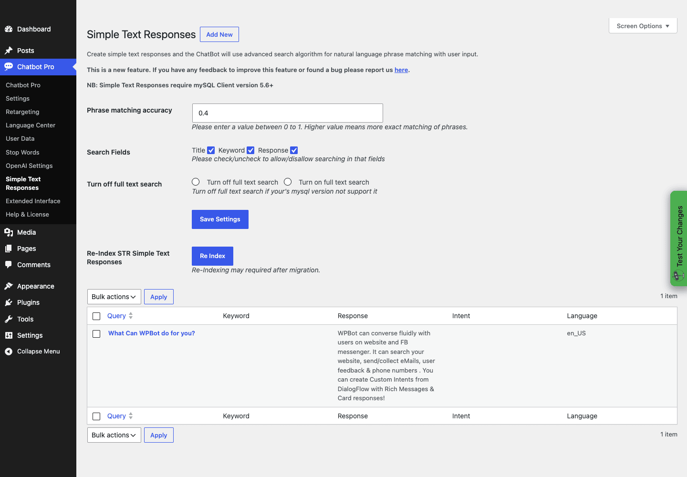Click the Media icon in sidebar
This screenshot has width=687, height=477.
tap(9, 232)
